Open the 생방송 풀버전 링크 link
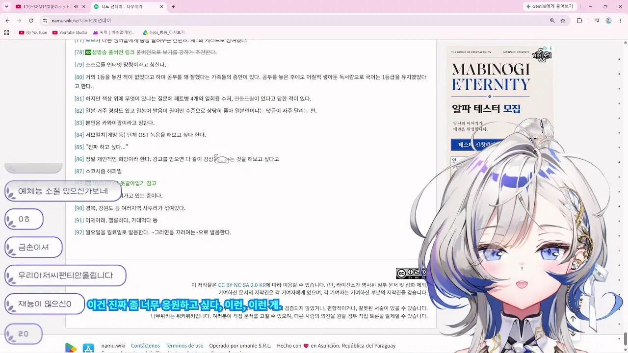 click(110, 52)
